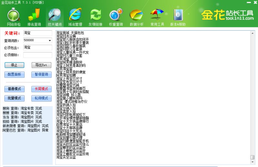The image size is (258, 167).
Task: Open the 版本&帮助 version and help section
Action: coord(178,18)
